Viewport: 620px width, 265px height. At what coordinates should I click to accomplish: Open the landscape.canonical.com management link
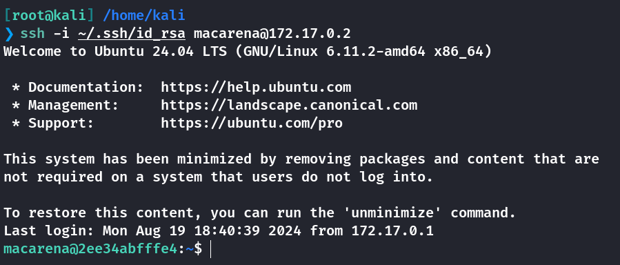[x=289, y=105]
